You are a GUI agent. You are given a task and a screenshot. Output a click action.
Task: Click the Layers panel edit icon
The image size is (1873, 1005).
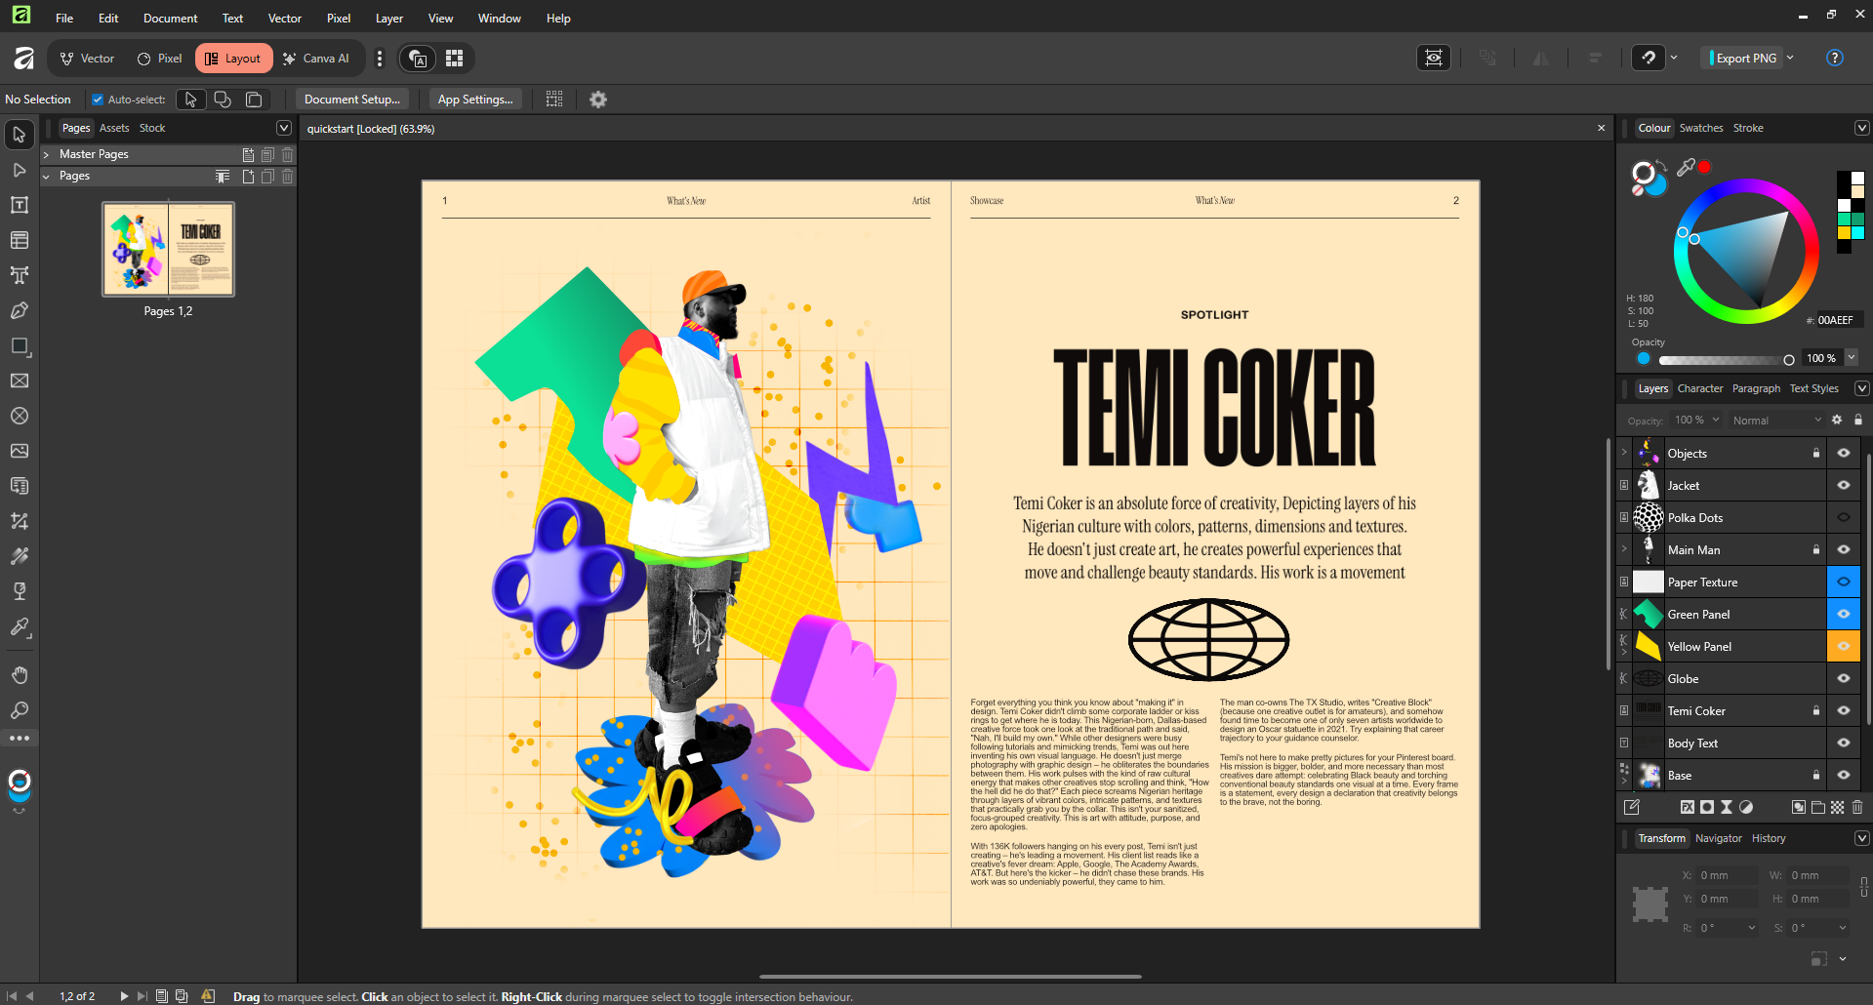coord(1632,807)
